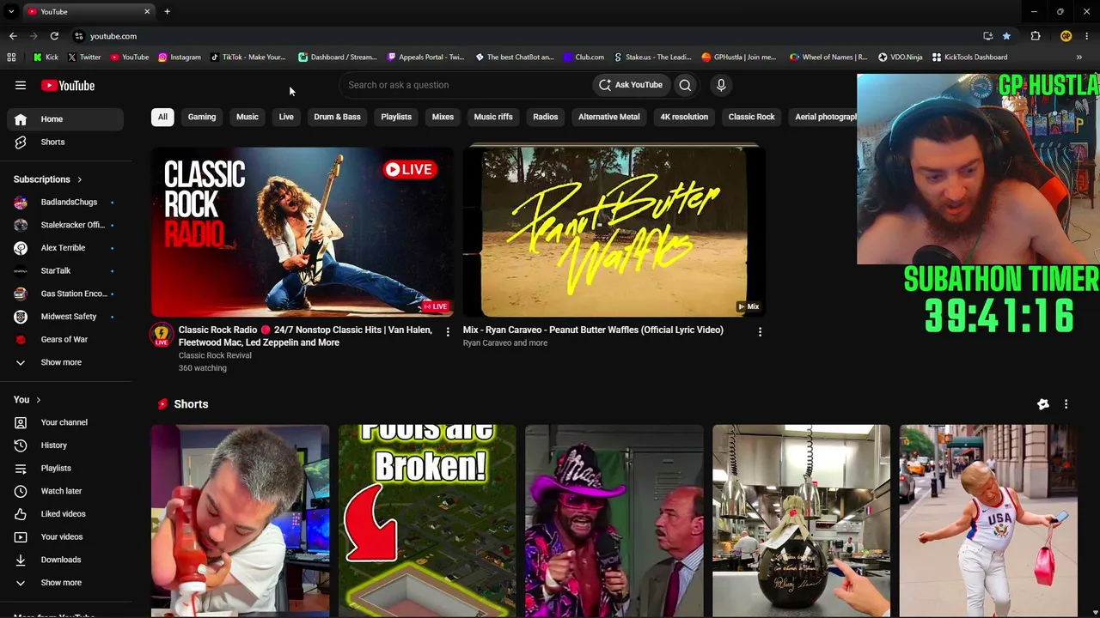Select the Classic Rock chip

click(x=751, y=117)
